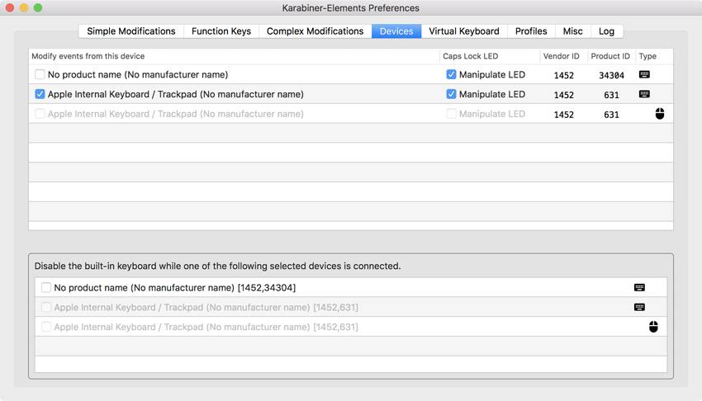This screenshot has height=401, width=702.
Task: Switch to Simple Modifications tab
Action: coord(131,31)
